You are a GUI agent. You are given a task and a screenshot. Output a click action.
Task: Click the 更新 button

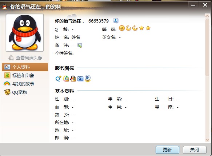[167, 150]
